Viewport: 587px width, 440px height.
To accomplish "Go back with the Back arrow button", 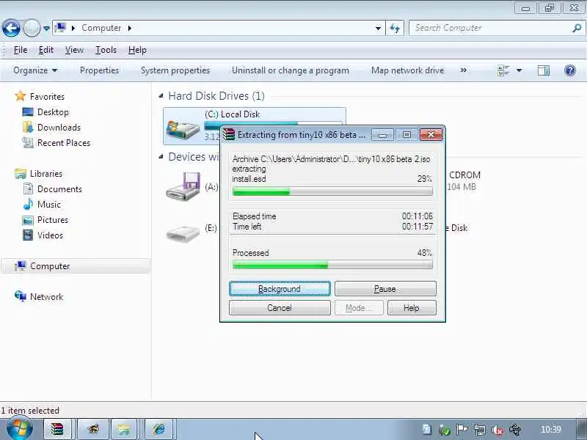I will (x=11, y=28).
